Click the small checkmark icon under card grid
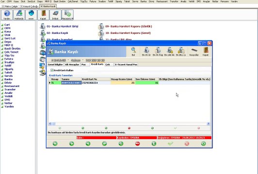The height and width of the screenshot is (174, 258). click(x=176, y=128)
